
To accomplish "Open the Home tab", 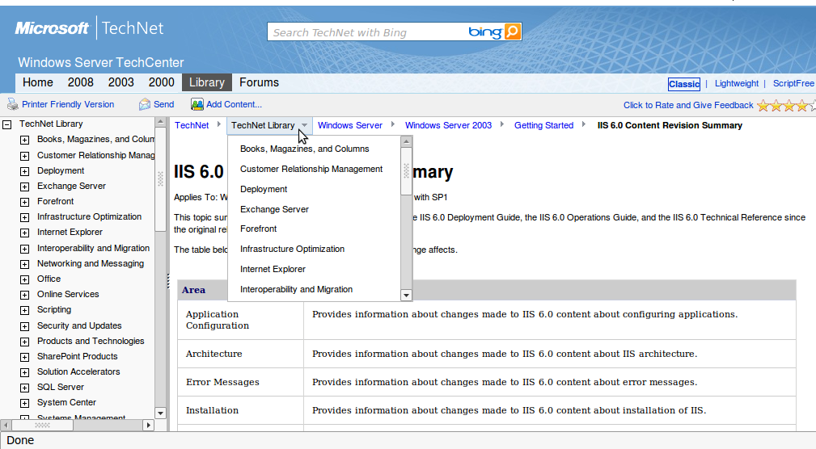I will 38,82.
